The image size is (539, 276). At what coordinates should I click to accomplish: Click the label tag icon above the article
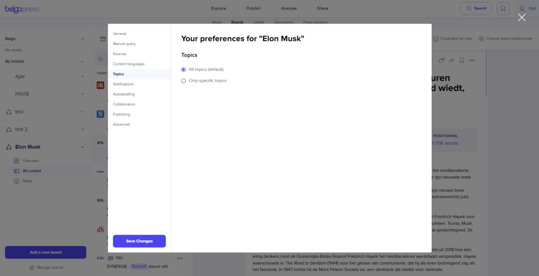(442, 60)
